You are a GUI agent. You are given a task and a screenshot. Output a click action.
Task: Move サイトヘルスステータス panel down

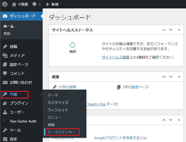[171, 30]
